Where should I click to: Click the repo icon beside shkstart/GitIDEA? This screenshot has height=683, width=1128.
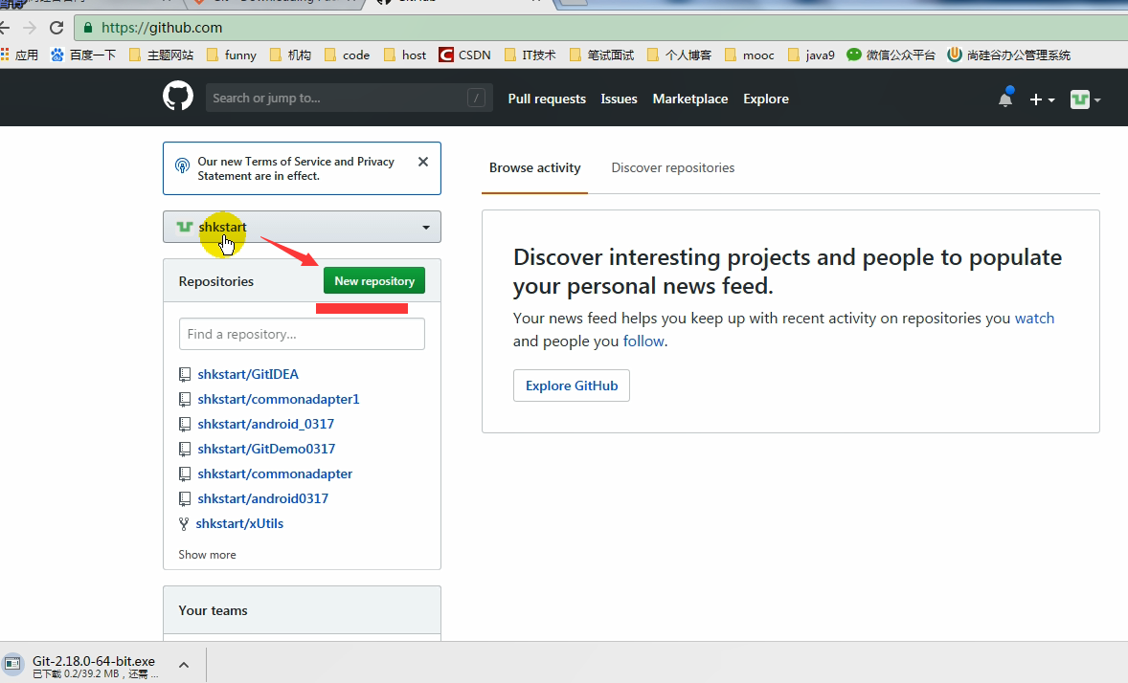pos(185,375)
